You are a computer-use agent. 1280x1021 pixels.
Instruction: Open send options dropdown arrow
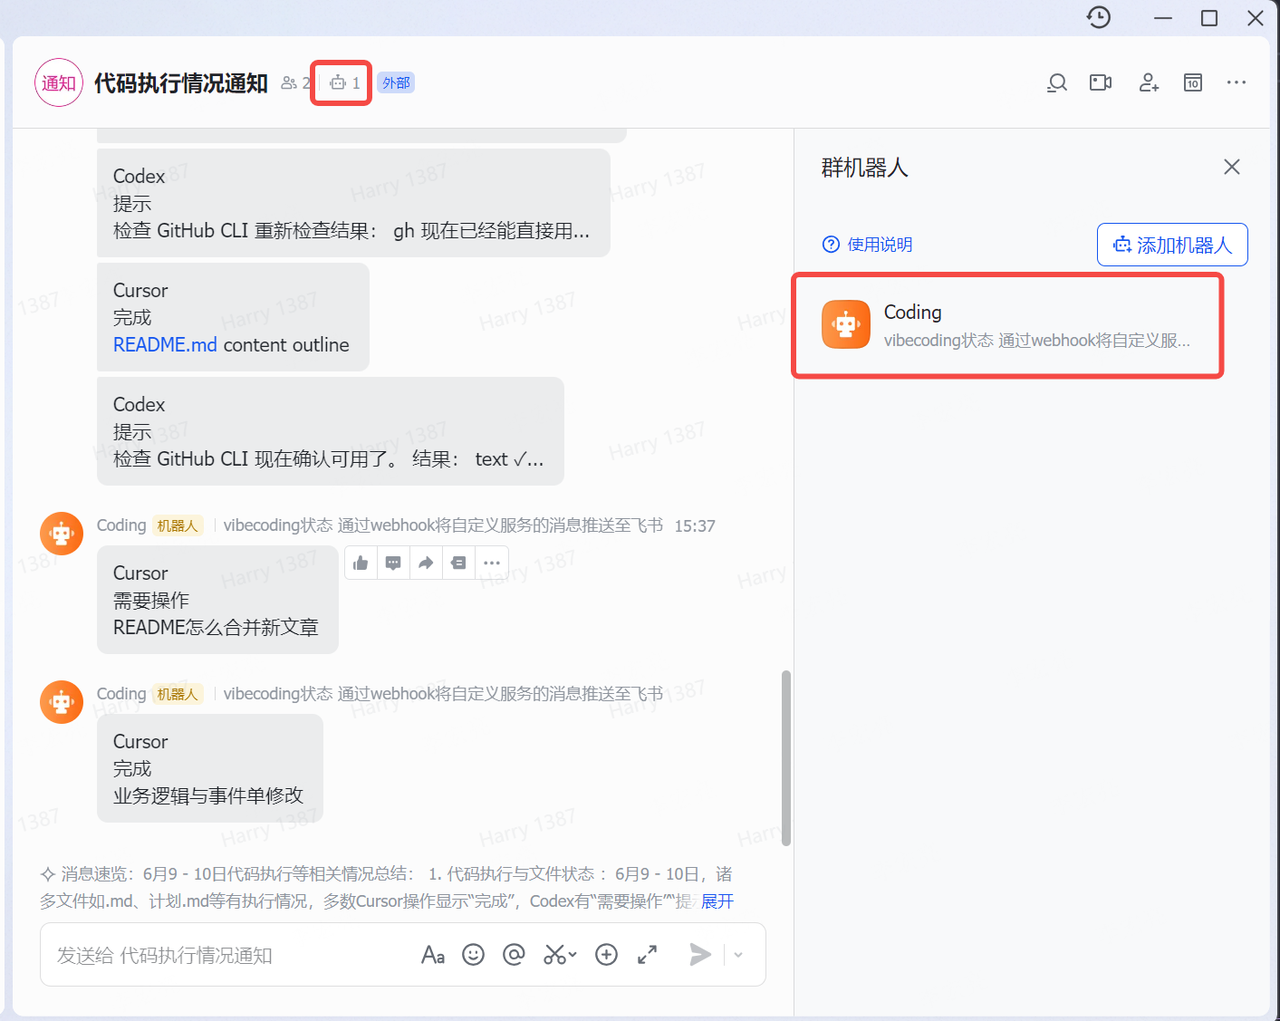[x=738, y=955]
